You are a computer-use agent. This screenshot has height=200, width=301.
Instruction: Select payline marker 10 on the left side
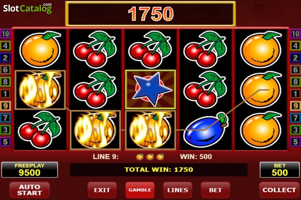pyautogui.click(x=6, y=34)
